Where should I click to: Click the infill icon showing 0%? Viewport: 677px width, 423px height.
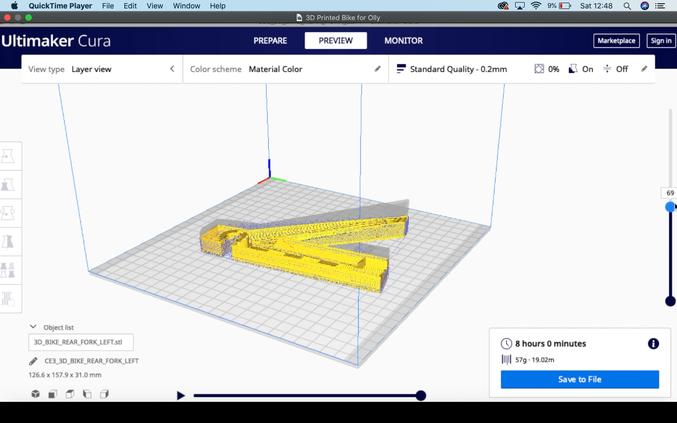click(x=539, y=69)
